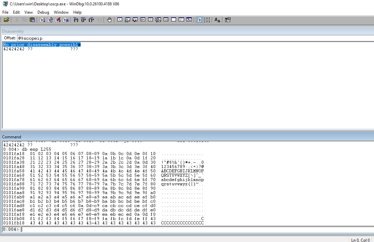
Task: Click the Step Out icon
Action: click(x=91, y=20)
